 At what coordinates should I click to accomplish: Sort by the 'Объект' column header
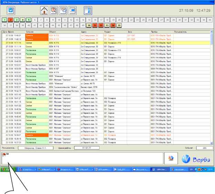pyautogui.click(x=64, y=32)
